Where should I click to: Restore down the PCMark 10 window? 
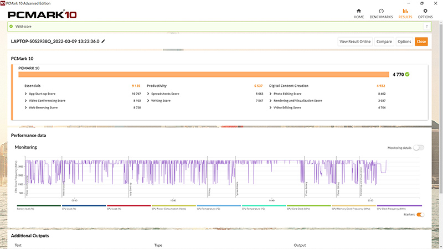point(422,3)
